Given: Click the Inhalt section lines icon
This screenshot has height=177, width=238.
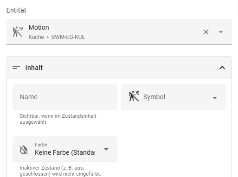Looking at the screenshot, I should pyautogui.click(x=16, y=68).
